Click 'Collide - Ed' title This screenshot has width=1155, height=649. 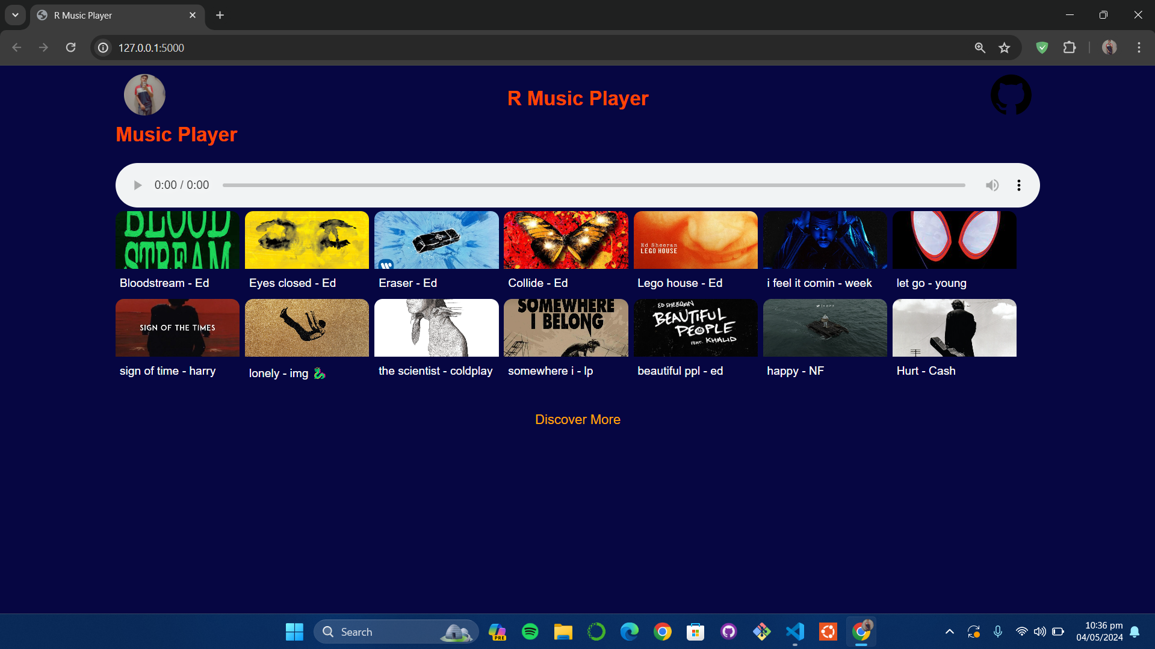[537, 283]
